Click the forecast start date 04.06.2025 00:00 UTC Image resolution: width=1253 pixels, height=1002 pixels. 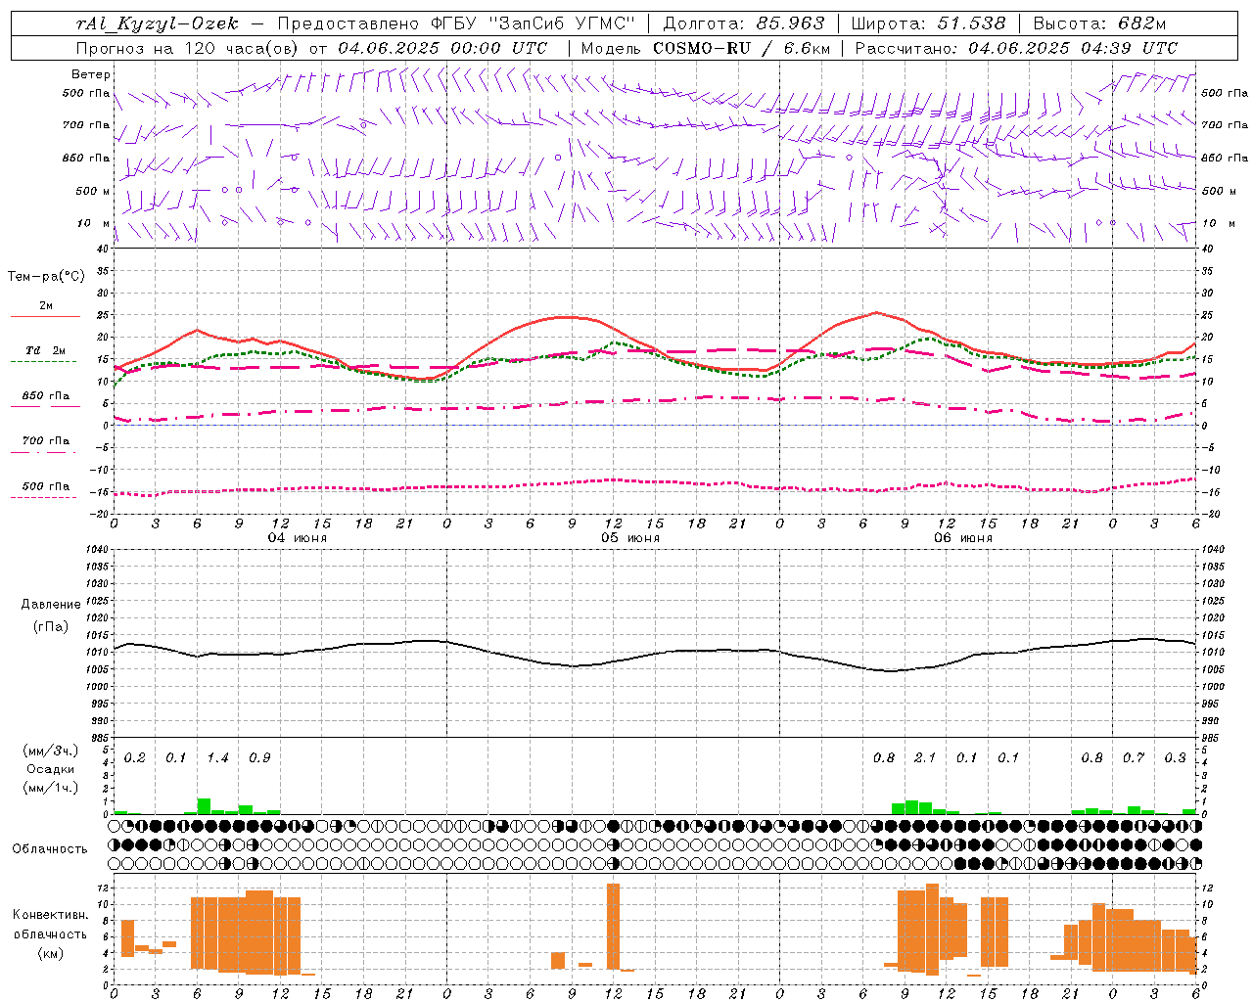point(442,48)
